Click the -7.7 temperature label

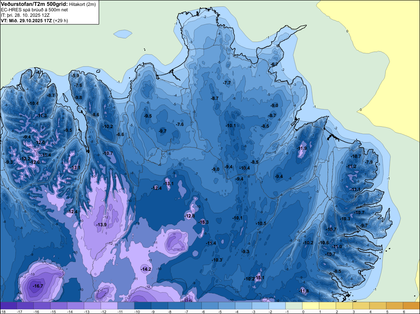227,83
